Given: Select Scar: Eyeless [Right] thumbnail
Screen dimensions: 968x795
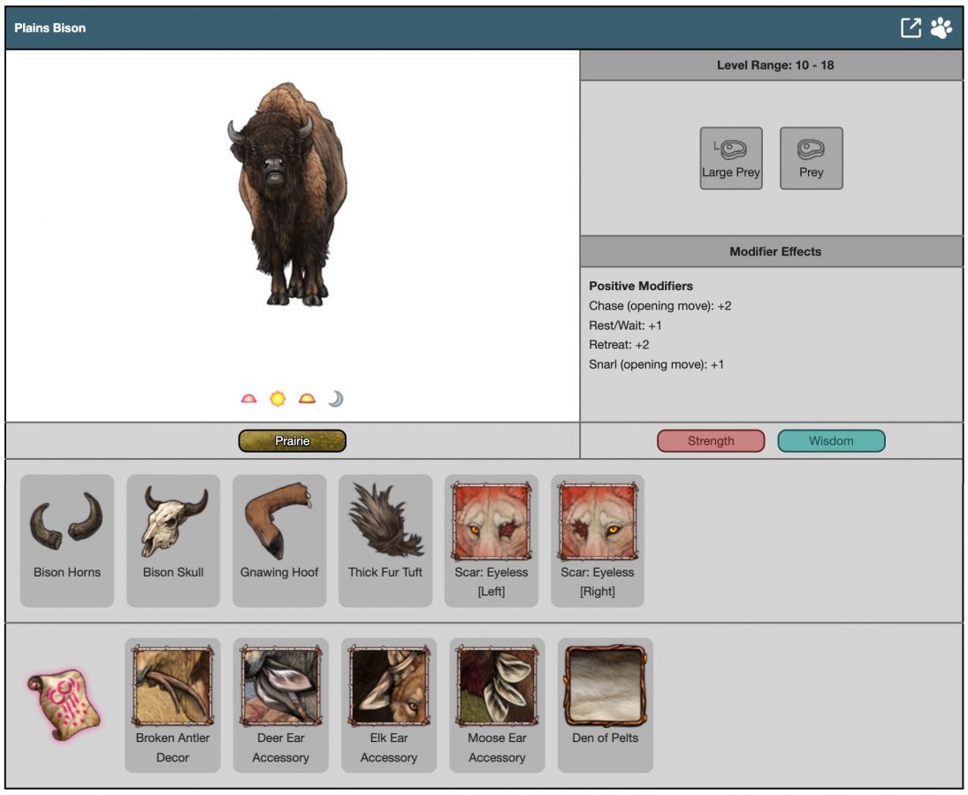Looking at the screenshot, I should click(598, 523).
